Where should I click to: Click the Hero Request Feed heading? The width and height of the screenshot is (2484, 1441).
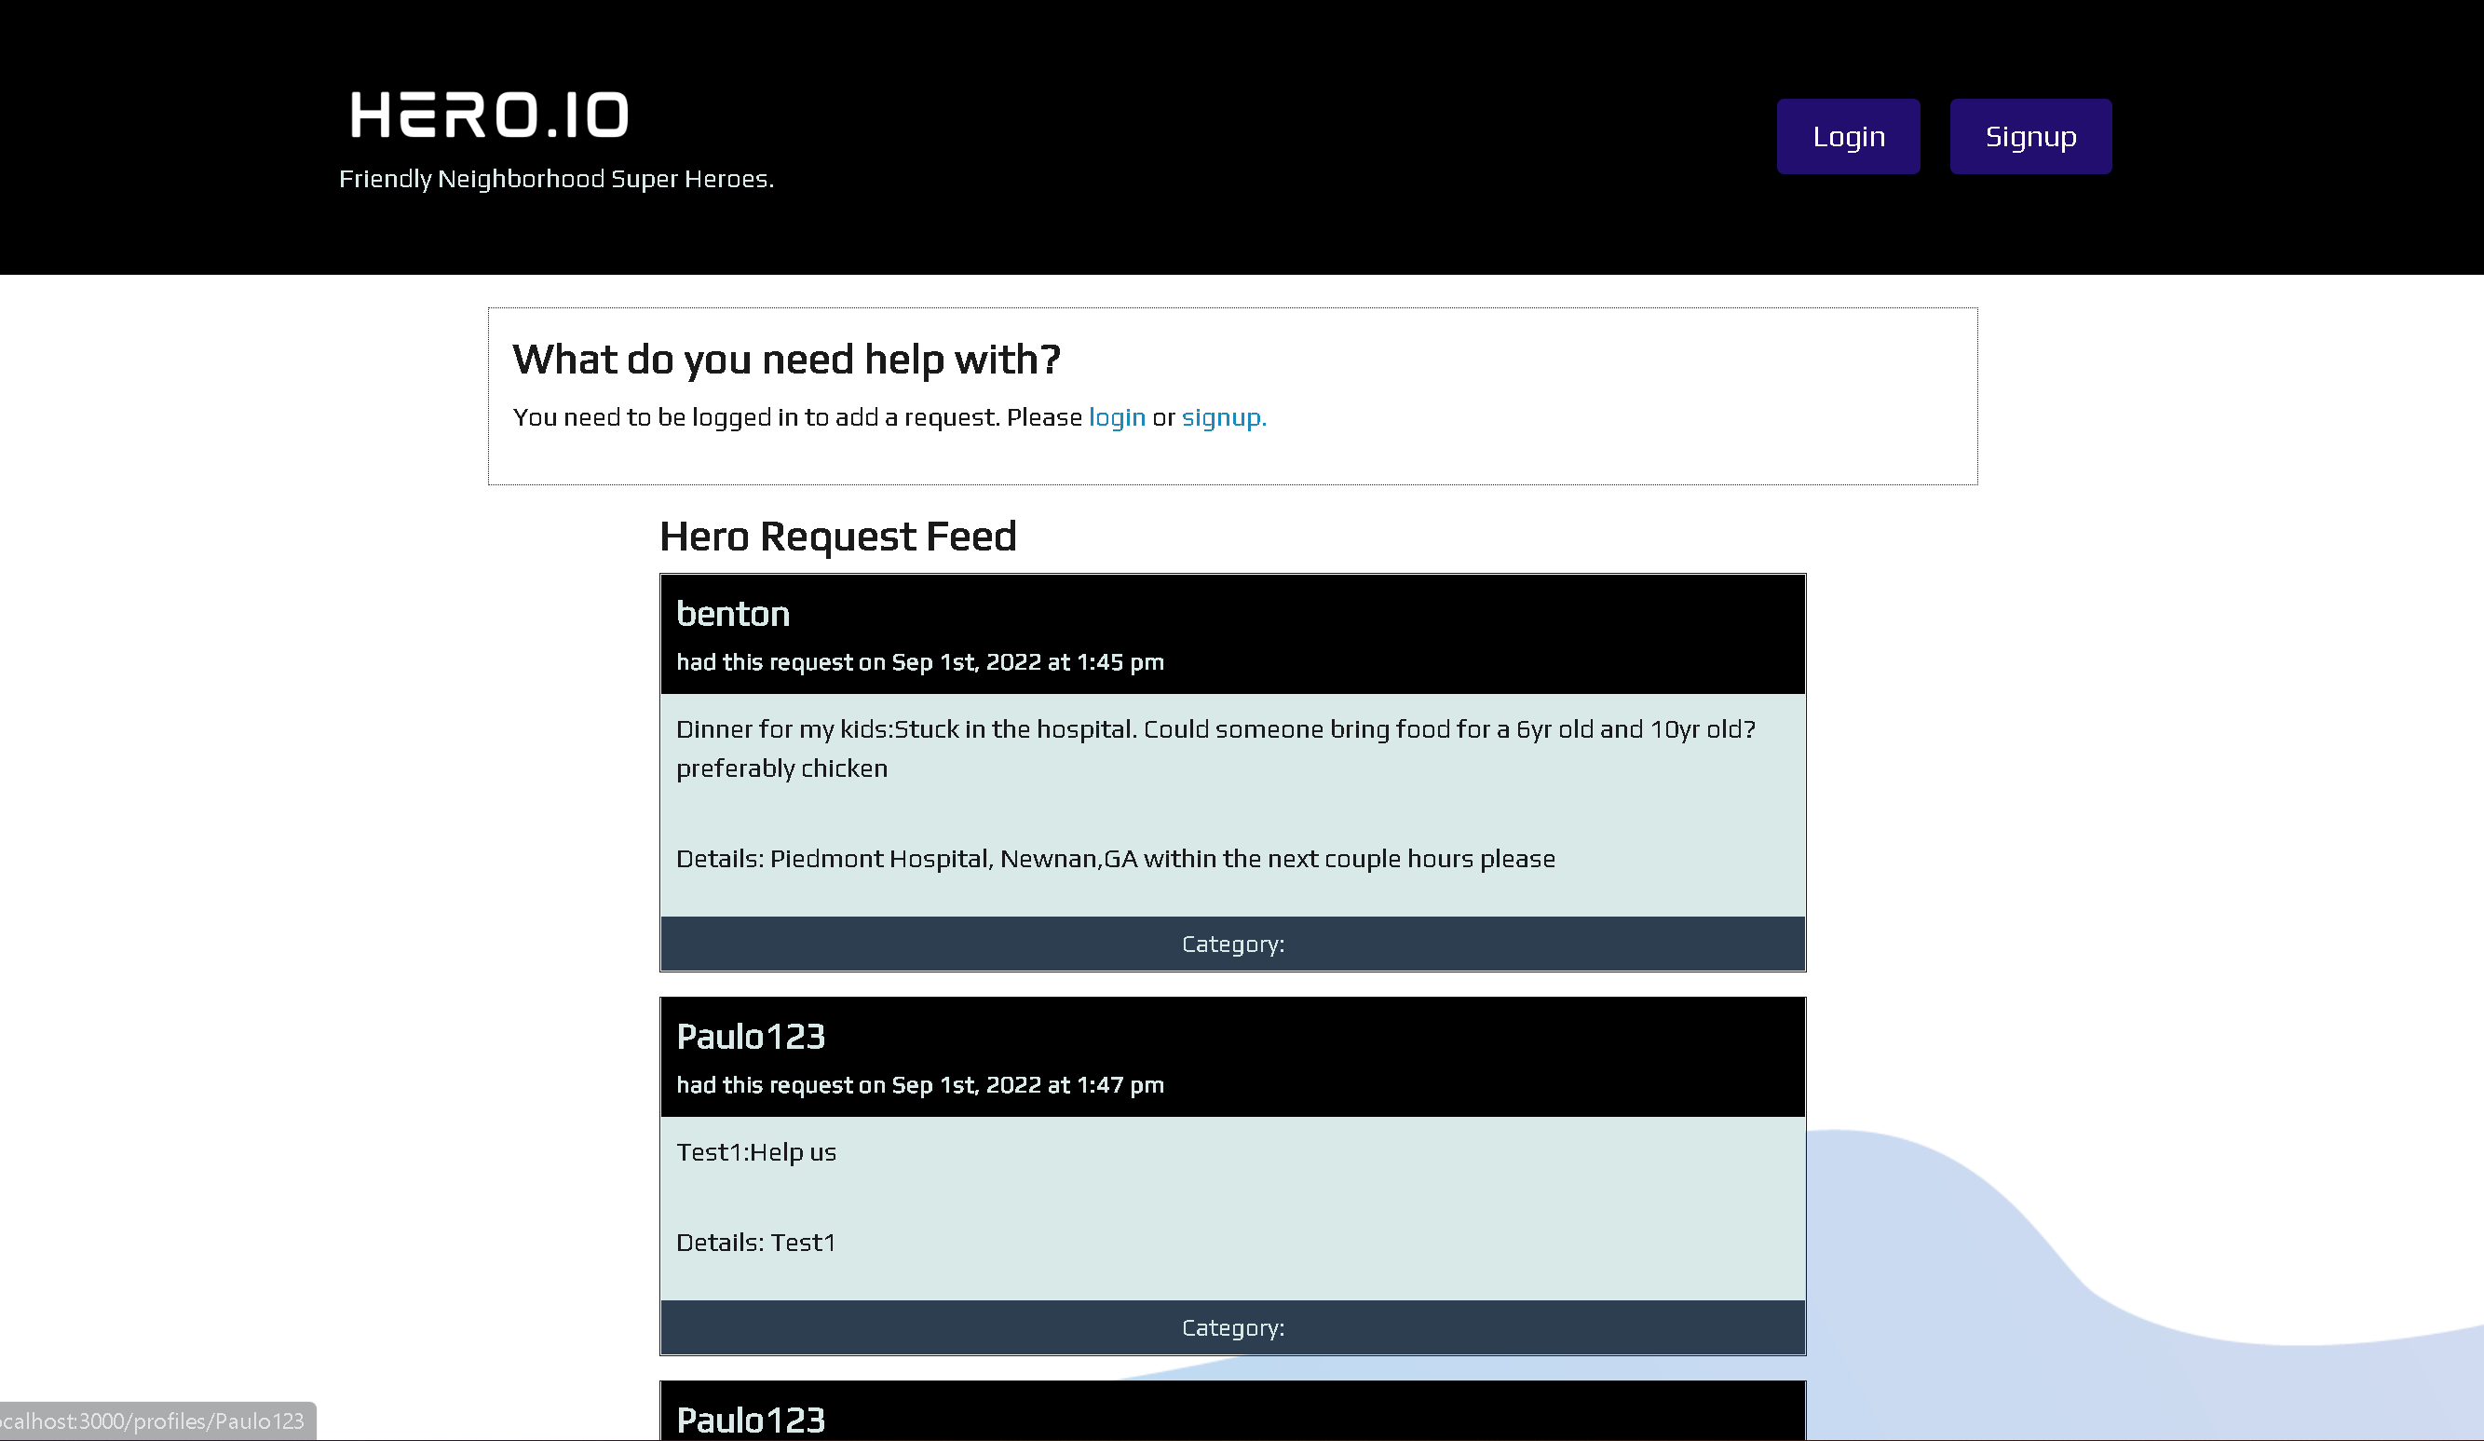pyautogui.click(x=837, y=537)
